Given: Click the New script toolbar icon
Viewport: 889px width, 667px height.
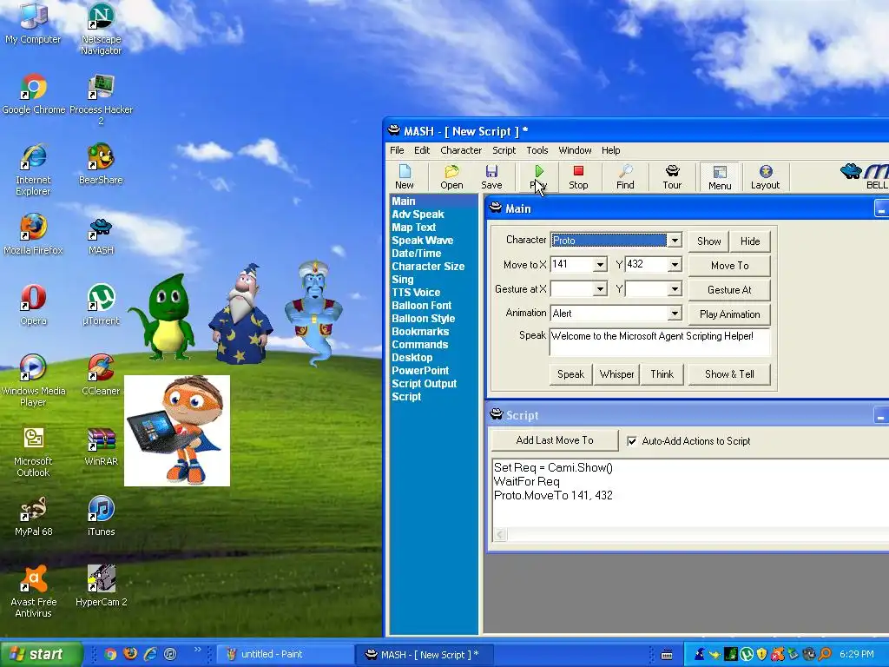Looking at the screenshot, I should (x=405, y=176).
